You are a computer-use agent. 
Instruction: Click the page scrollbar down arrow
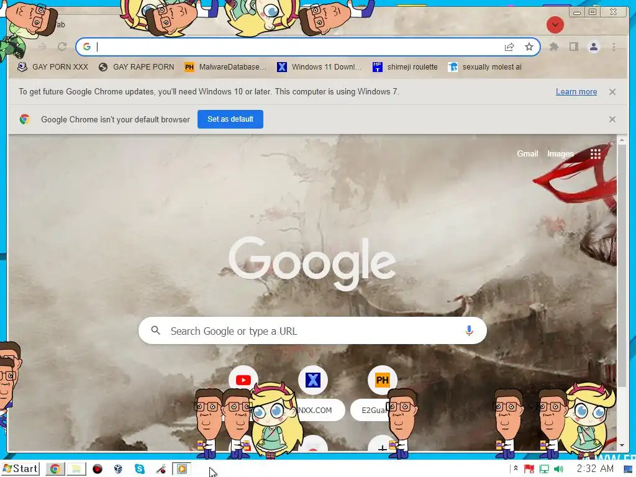click(x=622, y=445)
